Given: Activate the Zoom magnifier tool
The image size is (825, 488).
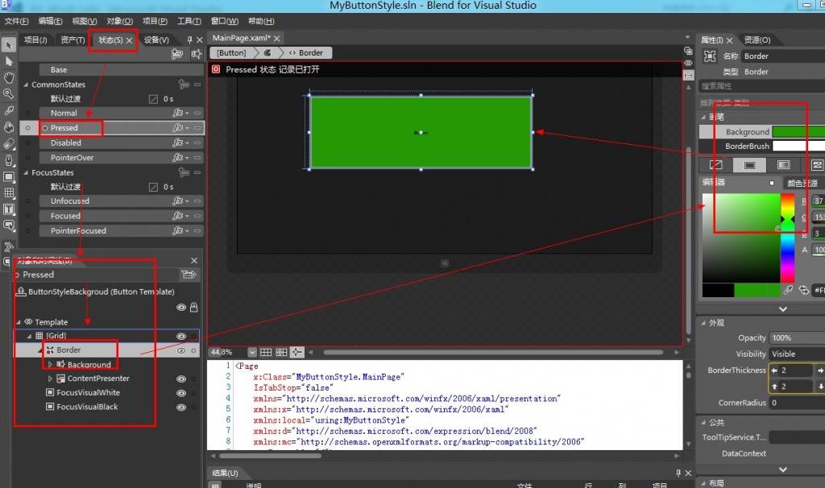Looking at the screenshot, I should coord(8,94).
